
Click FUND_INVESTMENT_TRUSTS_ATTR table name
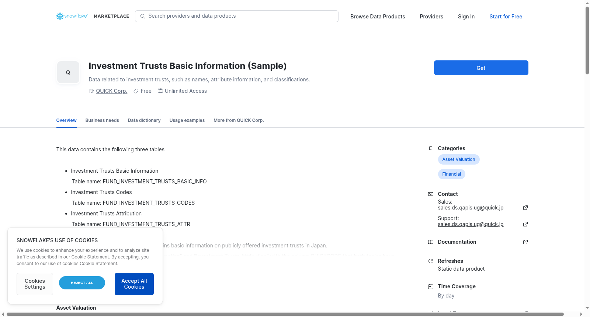[146, 224]
